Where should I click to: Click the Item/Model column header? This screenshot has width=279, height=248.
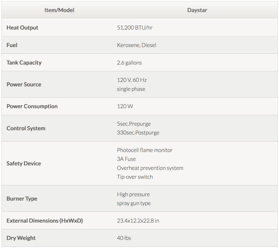click(x=59, y=10)
